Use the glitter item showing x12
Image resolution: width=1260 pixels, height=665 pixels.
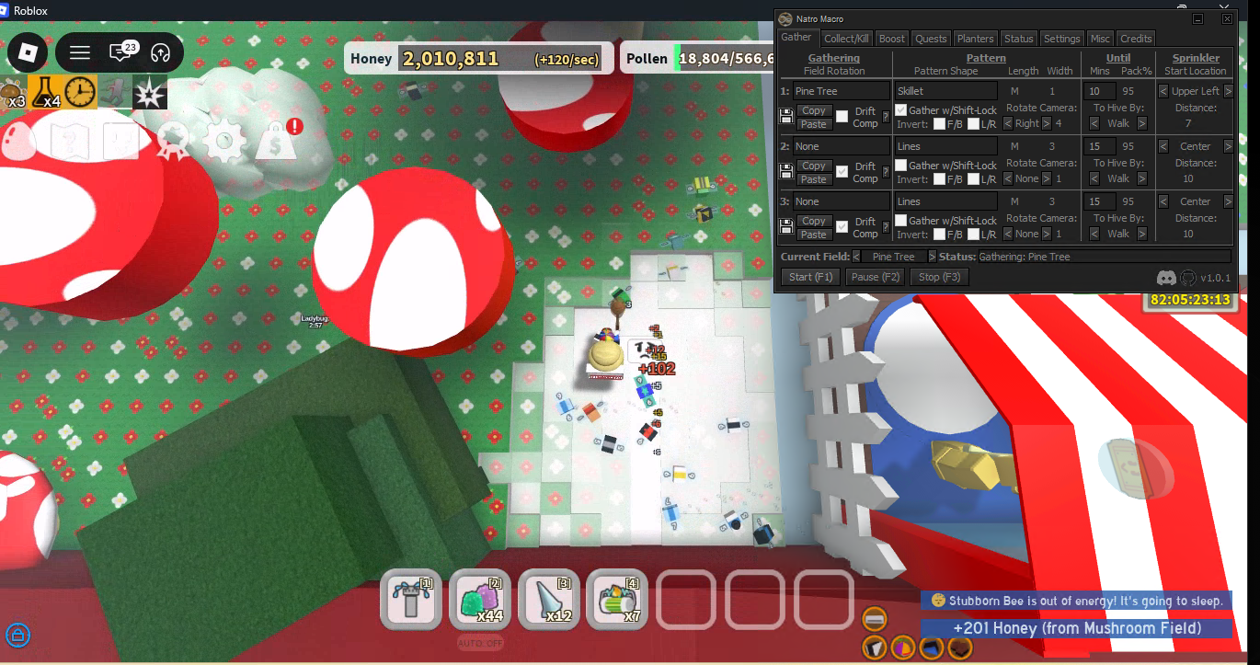click(x=548, y=599)
